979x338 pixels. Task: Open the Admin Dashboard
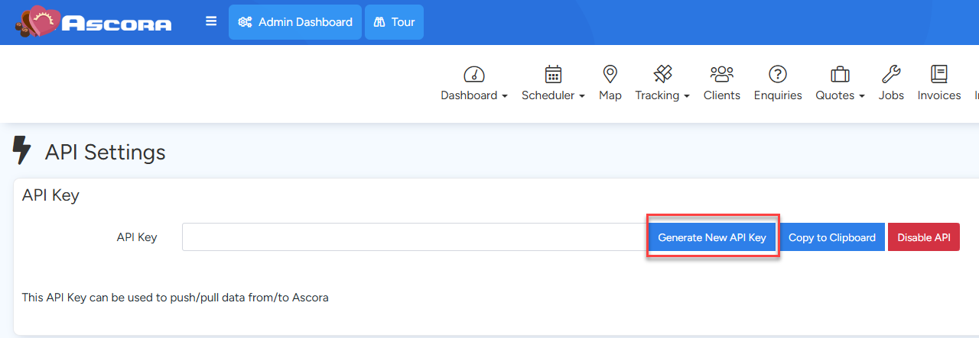(x=295, y=22)
